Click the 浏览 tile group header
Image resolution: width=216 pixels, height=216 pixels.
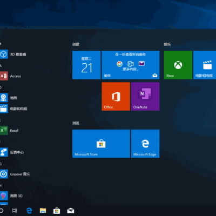(x=76, y=123)
